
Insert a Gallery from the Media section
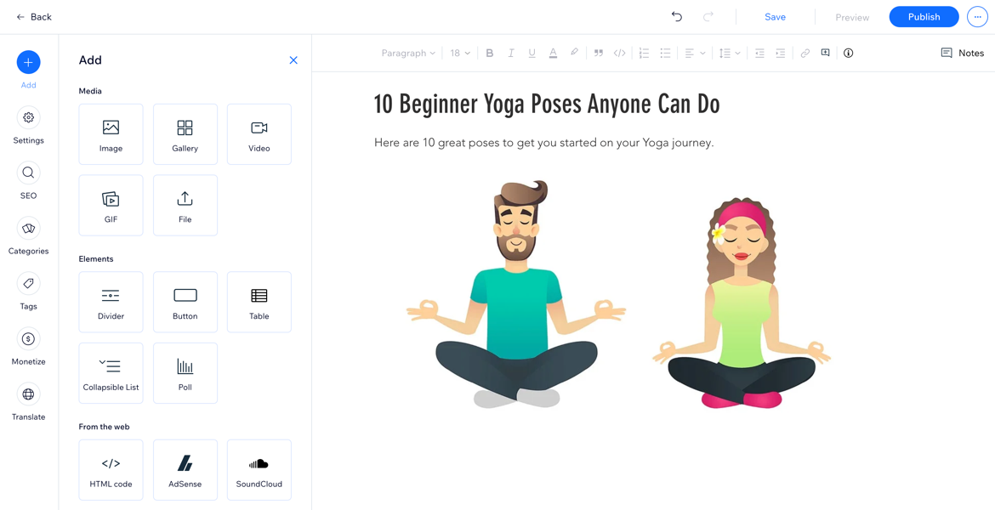tap(185, 134)
